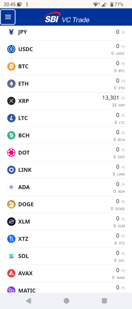132x309 pixels.
Task: Open the hamburger menu
Action: (x=8, y=17)
